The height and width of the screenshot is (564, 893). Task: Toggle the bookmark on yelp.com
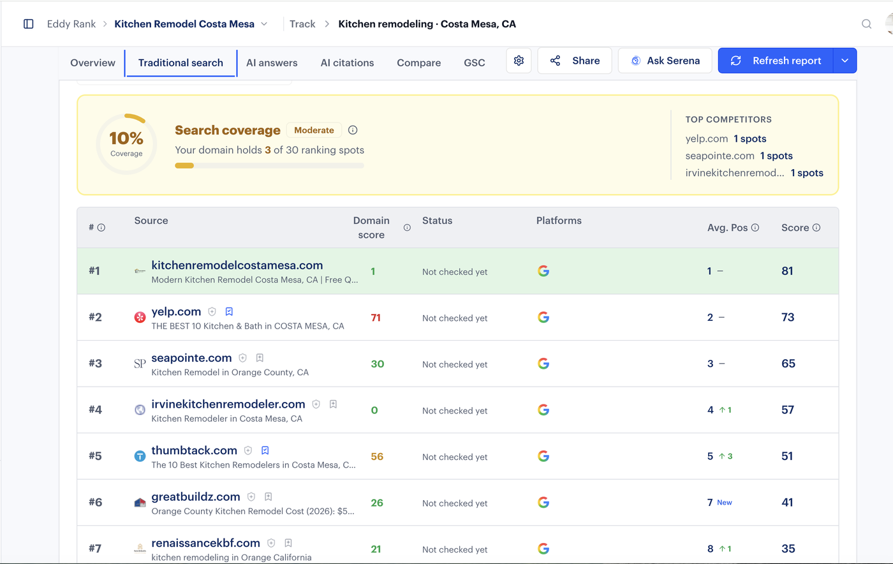click(x=229, y=312)
